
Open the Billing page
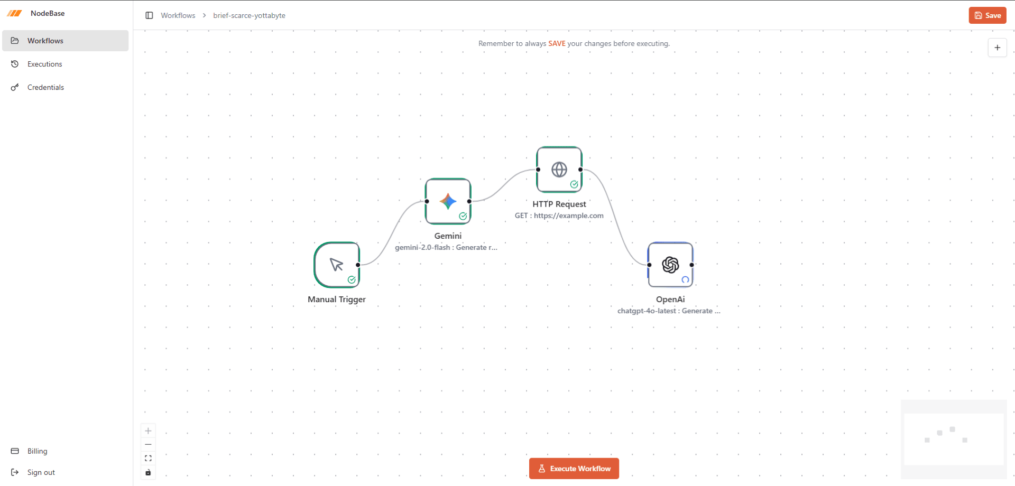[37, 451]
